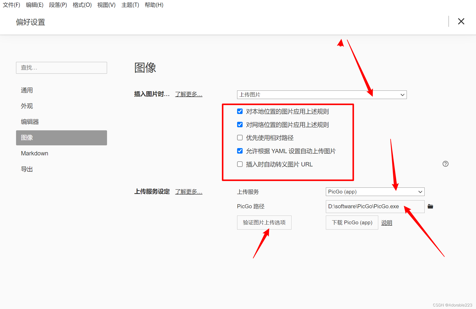Viewport: 476px width, 309px height.
Task: Select Markdown in the settings sidebar
Action: 61,153
